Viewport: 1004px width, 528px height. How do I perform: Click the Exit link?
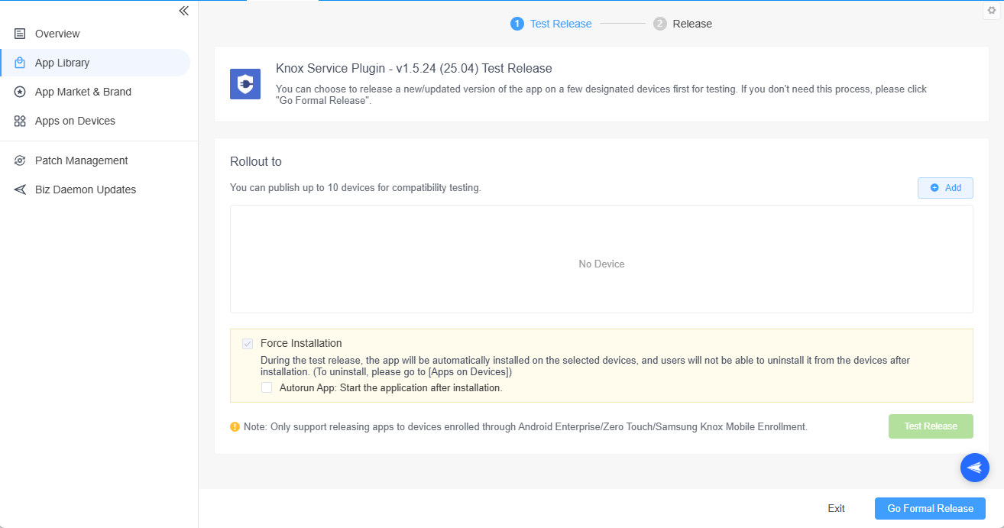pos(836,508)
